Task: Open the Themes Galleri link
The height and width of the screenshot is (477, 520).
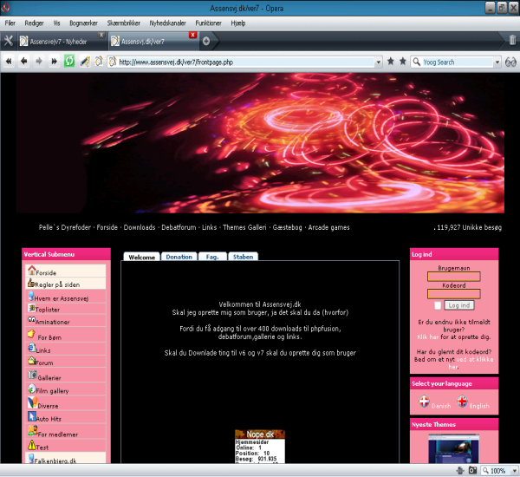Action: 244,227
